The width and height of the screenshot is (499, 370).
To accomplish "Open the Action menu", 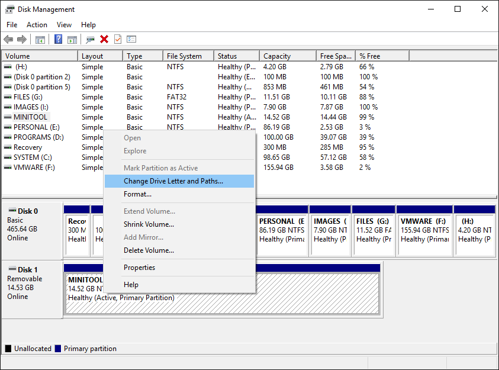I will (37, 25).
